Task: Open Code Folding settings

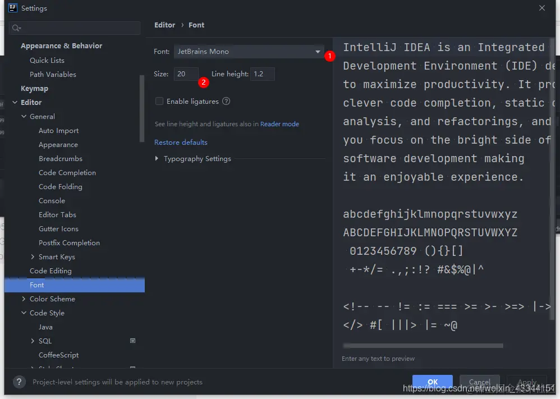Action: 61,186
